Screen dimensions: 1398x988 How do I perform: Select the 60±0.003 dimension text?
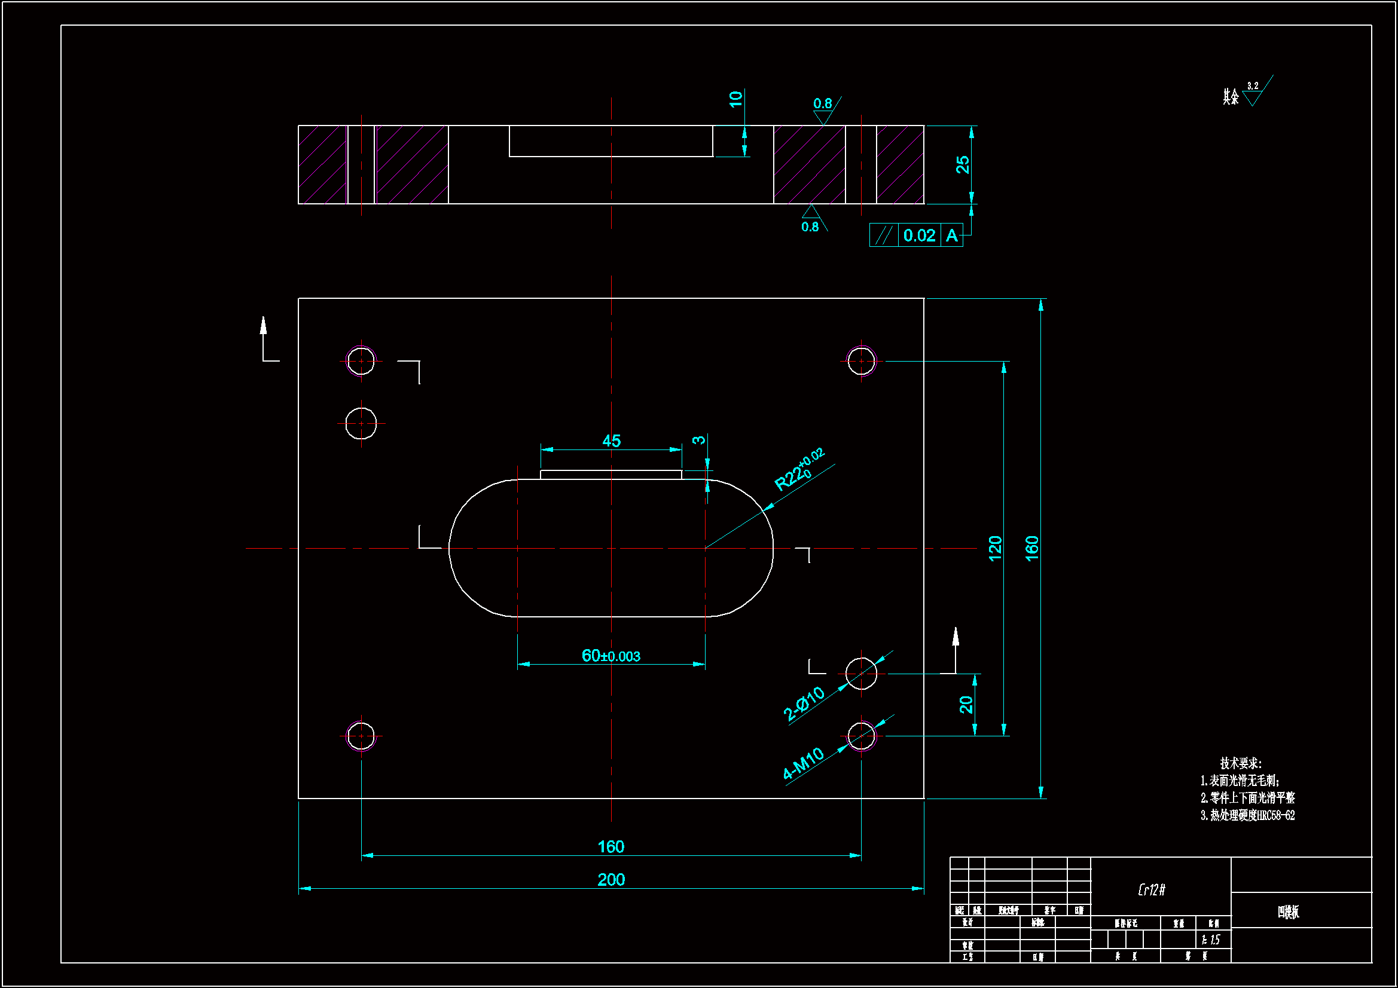click(x=611, y=656)
